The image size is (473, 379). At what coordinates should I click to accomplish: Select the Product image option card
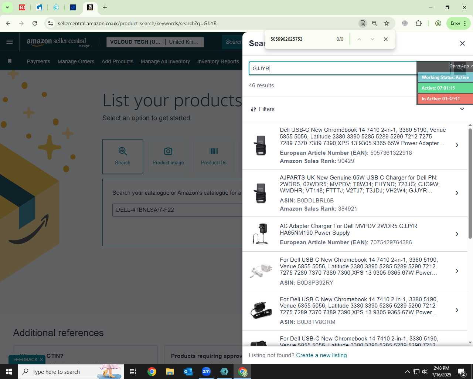coord(168,157)
